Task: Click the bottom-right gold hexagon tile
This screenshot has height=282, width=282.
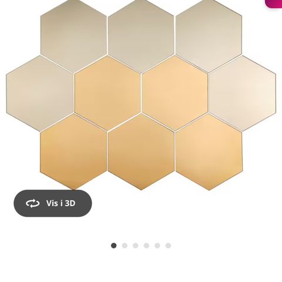Action: click(209, 152)
